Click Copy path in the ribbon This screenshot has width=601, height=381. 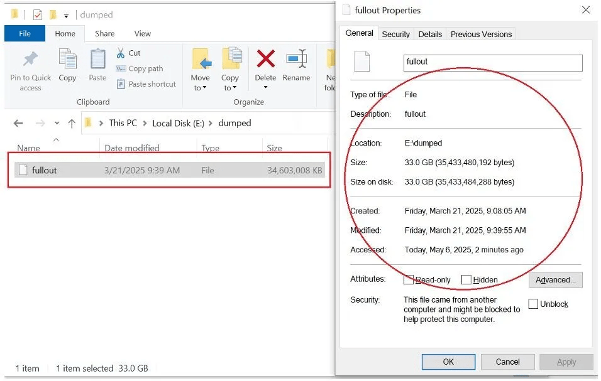[140, 68]
